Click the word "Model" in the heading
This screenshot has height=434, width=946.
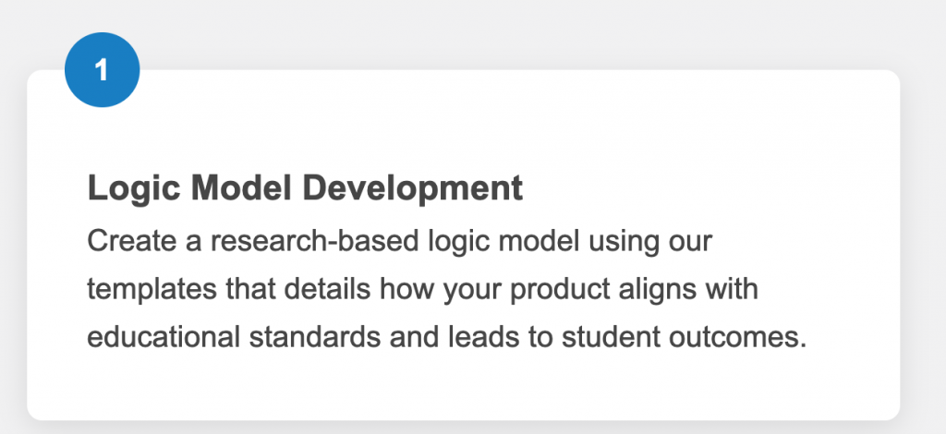pyautogui.click(x=232, y=188)
